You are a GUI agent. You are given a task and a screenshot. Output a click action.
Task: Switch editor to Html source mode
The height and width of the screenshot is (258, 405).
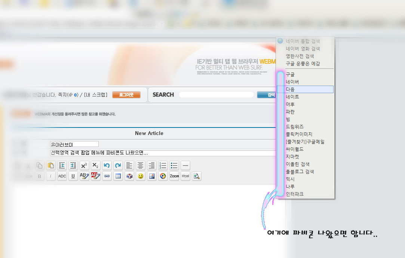(x=185, y=176)
